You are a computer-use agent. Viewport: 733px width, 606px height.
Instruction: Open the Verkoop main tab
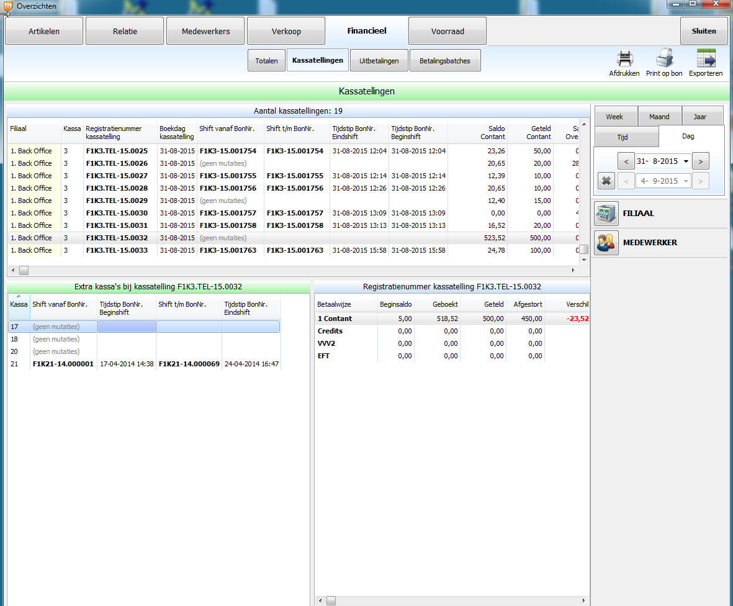(x=286, y=31)
